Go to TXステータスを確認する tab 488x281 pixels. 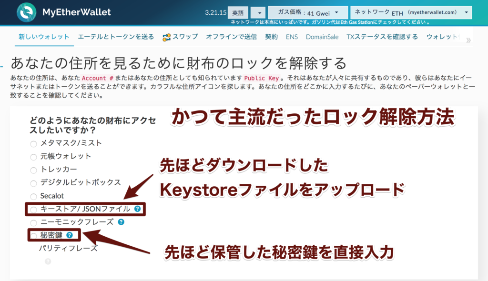382,37
